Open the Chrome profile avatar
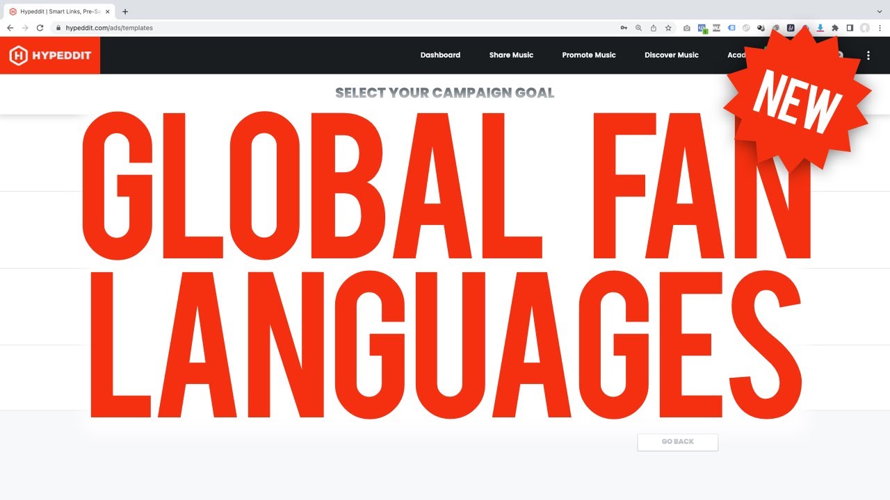890x500 pixels. [x=865, y=28]
